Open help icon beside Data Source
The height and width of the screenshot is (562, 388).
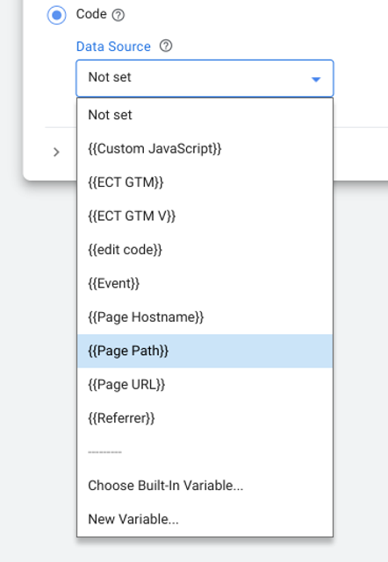tap(166, 46)
